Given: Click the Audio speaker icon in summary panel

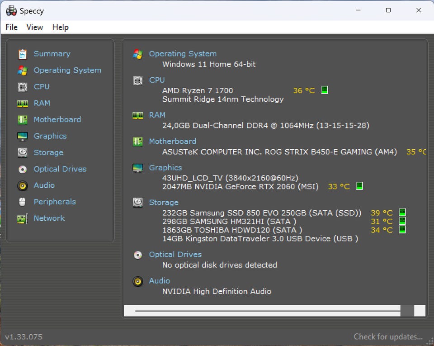Looking at the screenshot, I should [x=137, y=281].
